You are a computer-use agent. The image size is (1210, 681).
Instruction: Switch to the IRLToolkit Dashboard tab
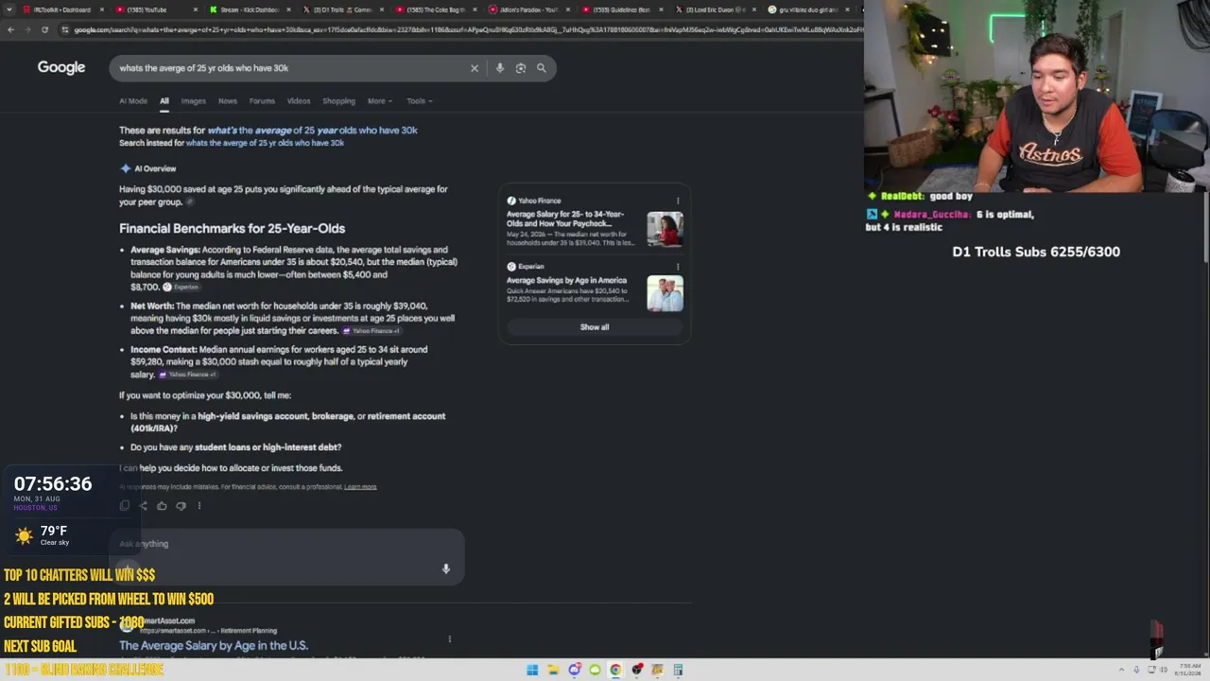[x=62, y=9]
